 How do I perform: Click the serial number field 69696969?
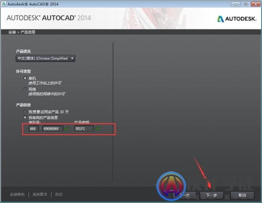click(53, 128)
